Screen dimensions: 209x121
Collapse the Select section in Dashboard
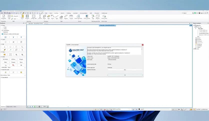(x=1, y=57)
